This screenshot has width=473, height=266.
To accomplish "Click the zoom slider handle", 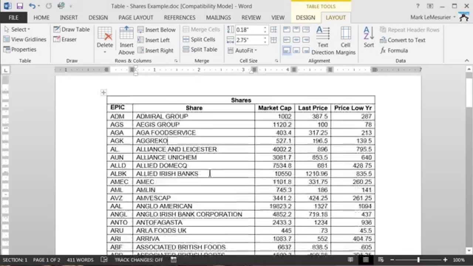I will coord(419,260).
